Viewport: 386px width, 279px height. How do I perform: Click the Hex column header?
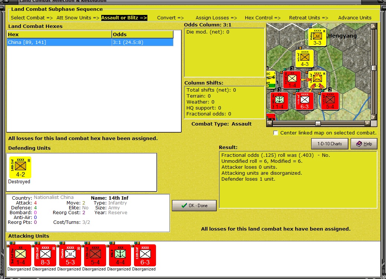(59, 35)
